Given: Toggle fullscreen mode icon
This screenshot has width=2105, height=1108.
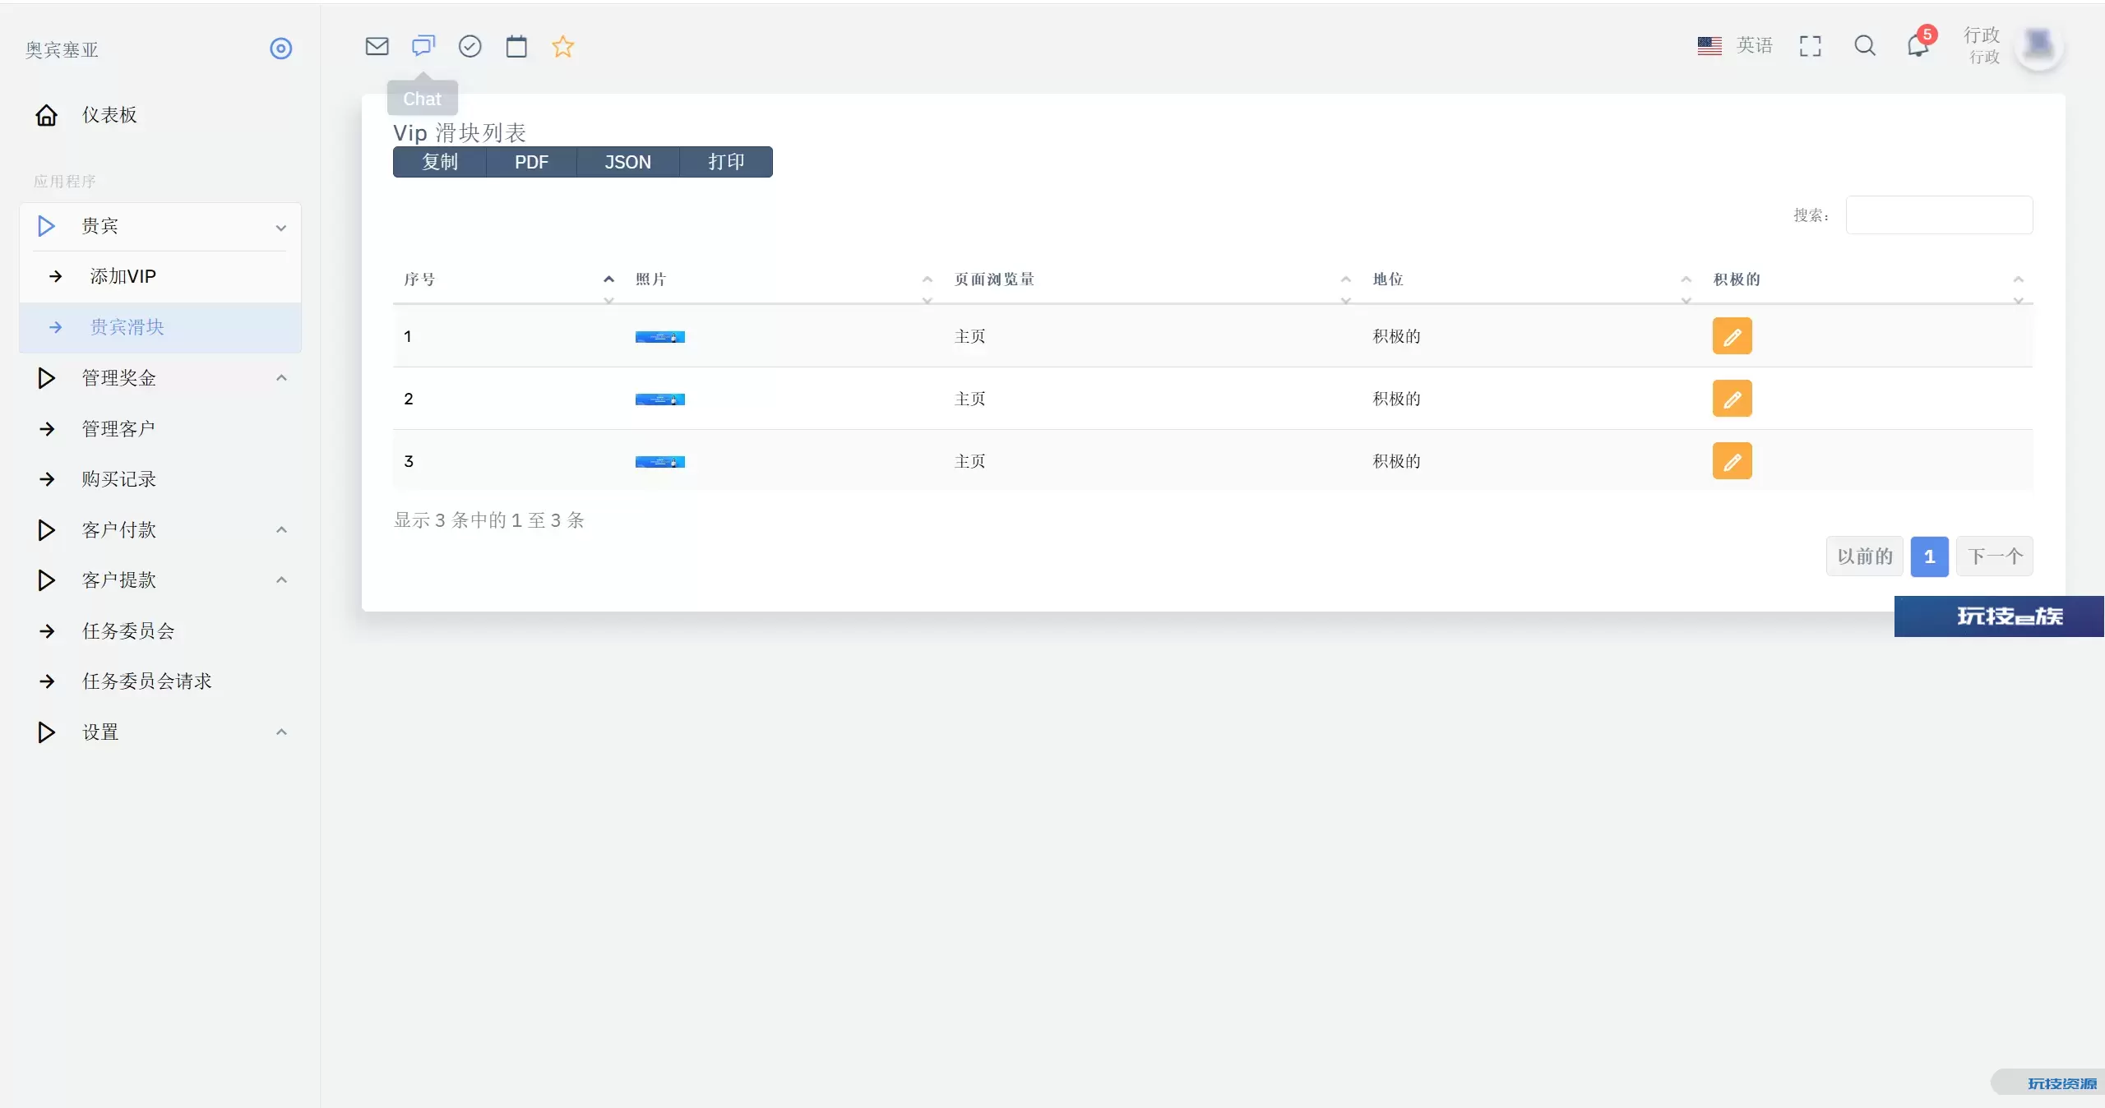Looking at the screenshot, I should coord(1810,46).
